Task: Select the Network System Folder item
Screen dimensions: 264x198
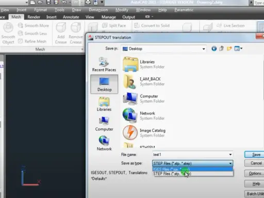Action: pyautogui.click(x=143, y=116)
